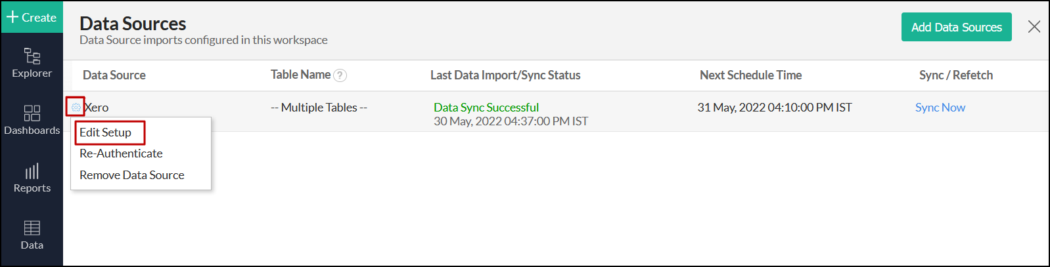Click the Add Data Sources button
The image size is (1050, 267).
pyautogui.click(x=956, y=27)
